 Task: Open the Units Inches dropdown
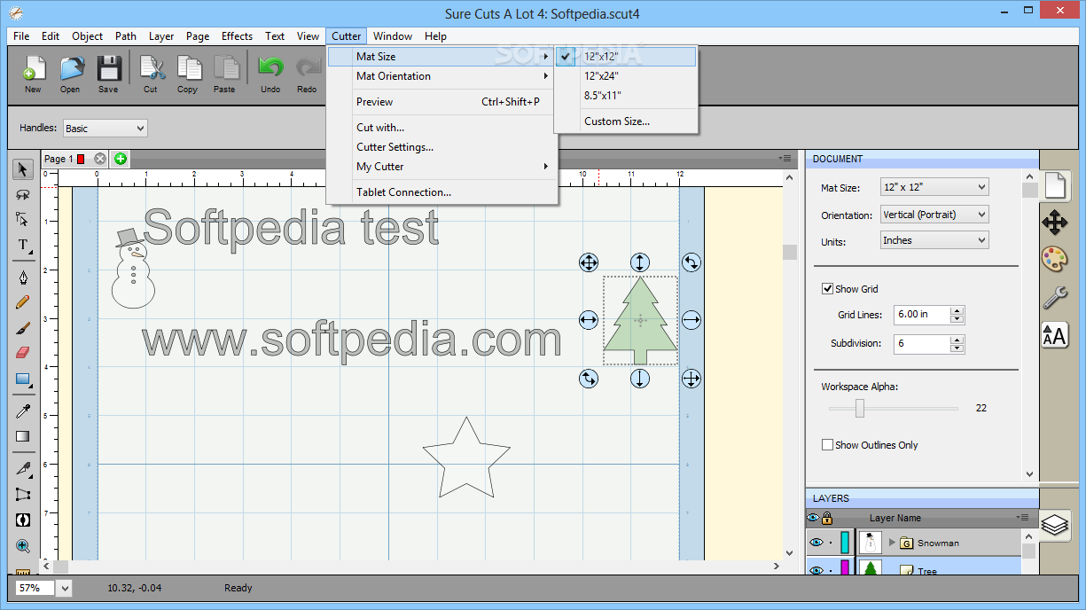(934, 240)
